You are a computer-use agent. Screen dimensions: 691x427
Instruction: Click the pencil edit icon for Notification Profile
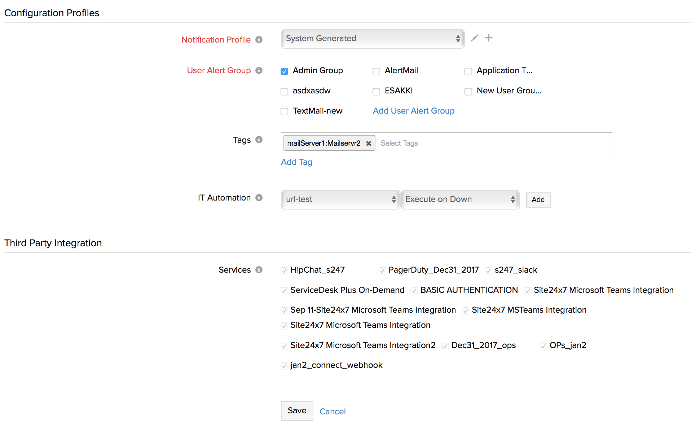[474, 38]
